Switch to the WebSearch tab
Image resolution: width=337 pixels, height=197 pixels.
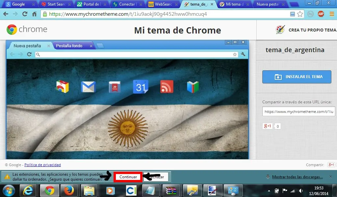point(163,4)
